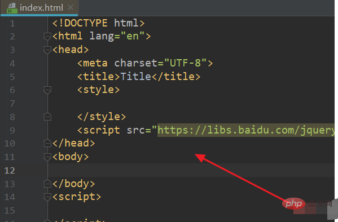Collapse the head tag fold on line 3
Viewport: 338px width, 222px height.
[x=47, y=50]
